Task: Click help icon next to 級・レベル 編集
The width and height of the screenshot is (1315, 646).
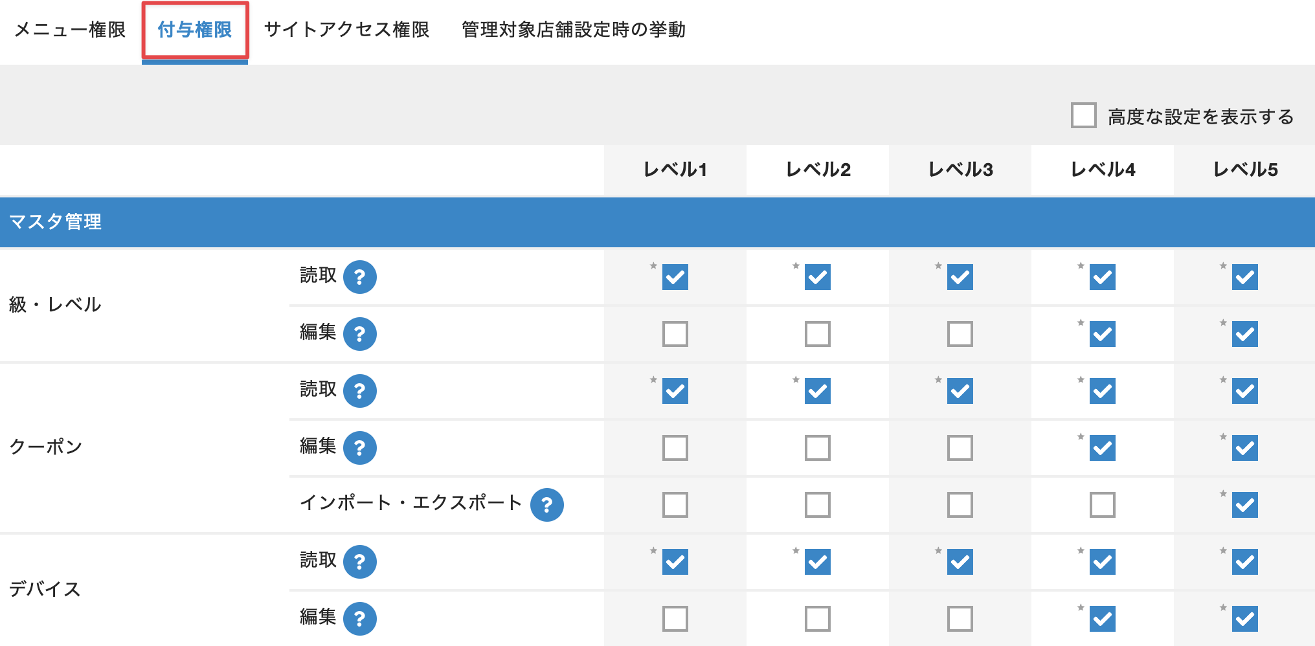Action: click(x=359, y=334)
